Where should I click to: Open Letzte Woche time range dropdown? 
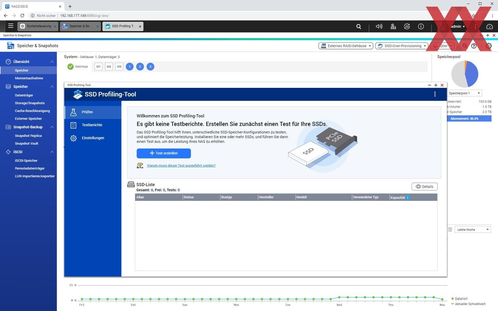(472, 229)
